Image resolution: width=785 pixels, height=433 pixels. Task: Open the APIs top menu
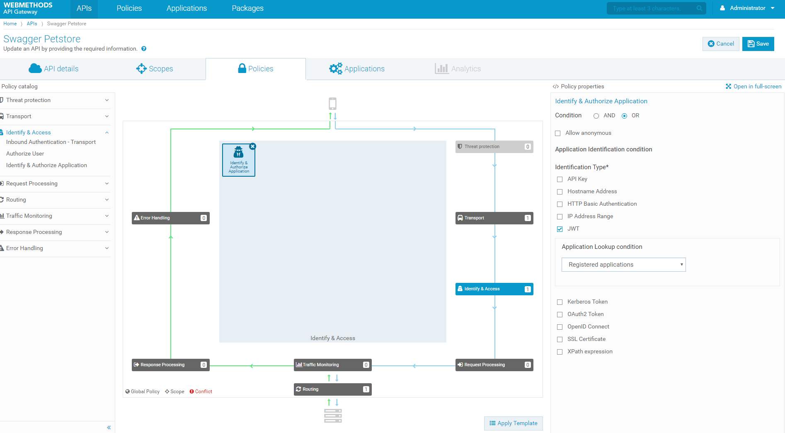click(x=84, y=8)
